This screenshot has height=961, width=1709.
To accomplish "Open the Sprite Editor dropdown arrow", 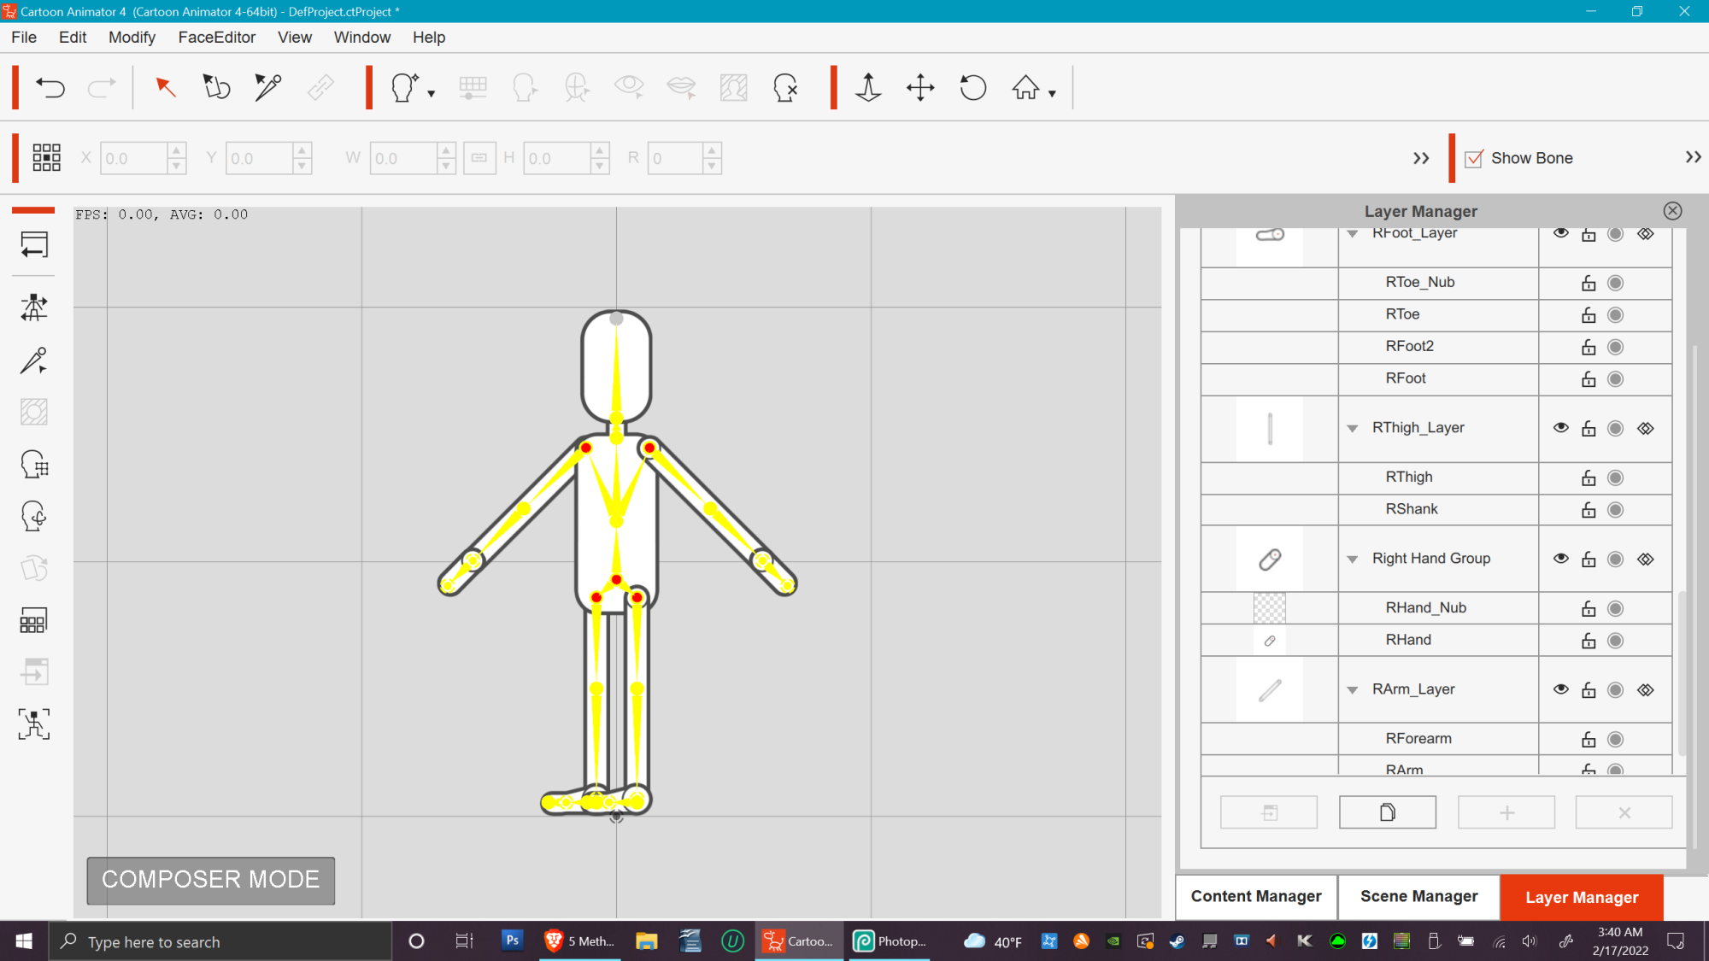I will coord(431,94).
